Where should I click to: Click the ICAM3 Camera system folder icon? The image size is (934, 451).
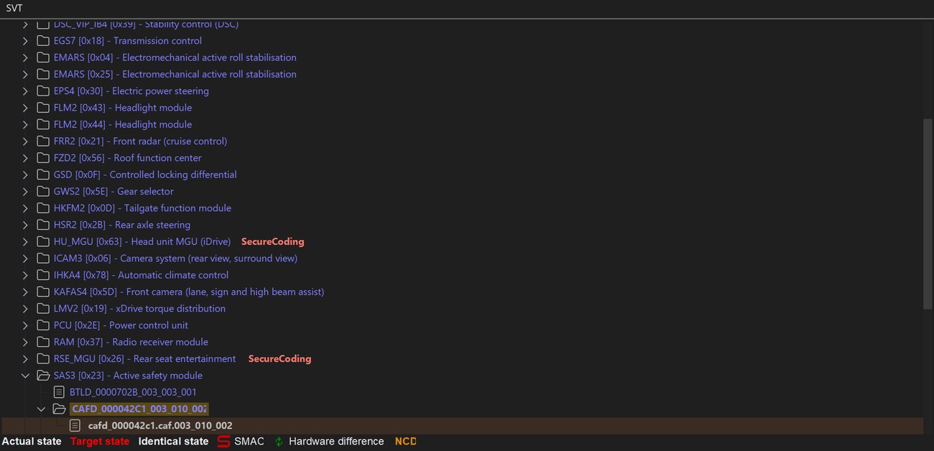43,259
